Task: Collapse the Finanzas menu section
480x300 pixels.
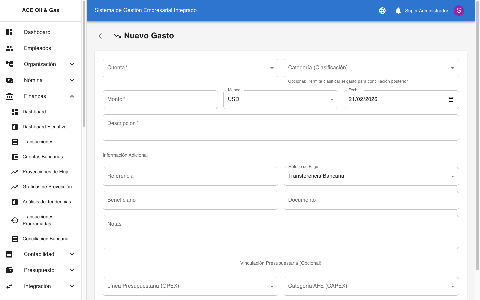Action: click(72, 96)
